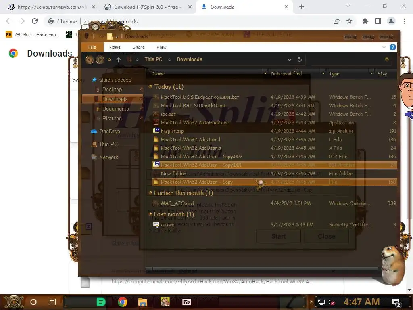Viewport: 413px width, 310px height.
Task: Select the New folder item
Action: click(x=173, y=174)
